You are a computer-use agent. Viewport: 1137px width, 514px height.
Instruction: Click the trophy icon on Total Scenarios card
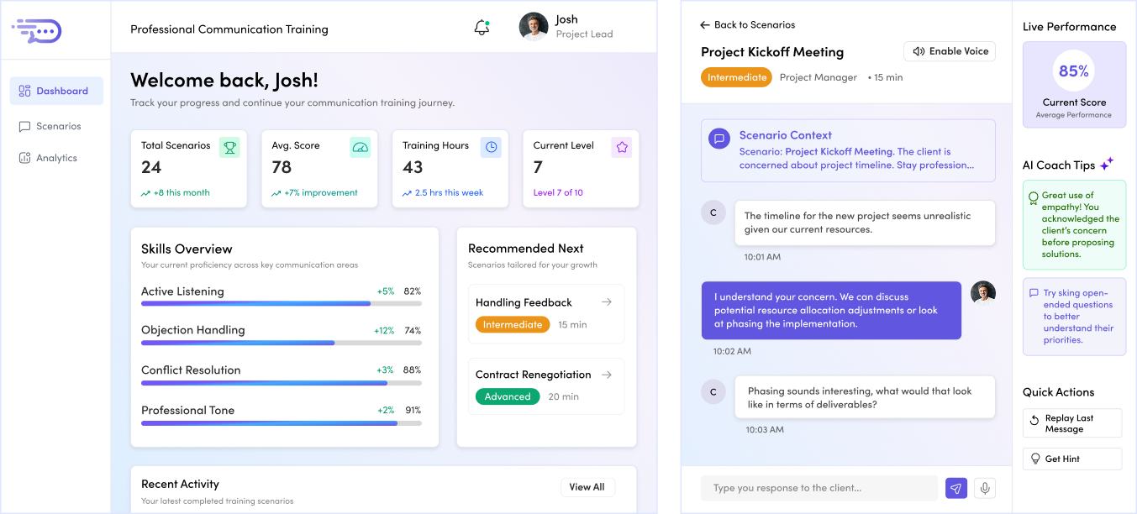228,147
